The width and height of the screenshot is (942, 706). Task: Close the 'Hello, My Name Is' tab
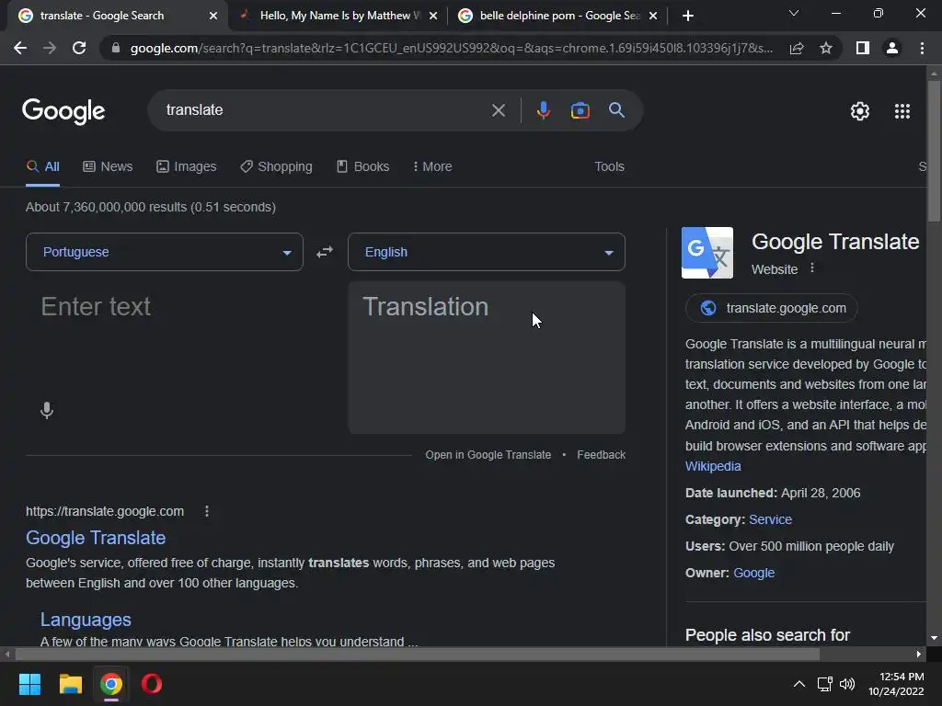(433, 16)
